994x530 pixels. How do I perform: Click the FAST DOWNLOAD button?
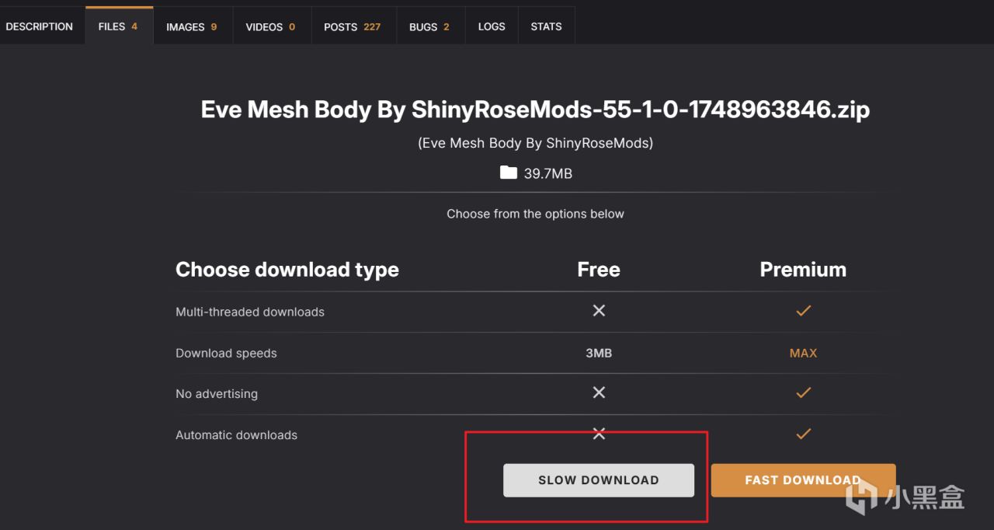tap(803, 480)
